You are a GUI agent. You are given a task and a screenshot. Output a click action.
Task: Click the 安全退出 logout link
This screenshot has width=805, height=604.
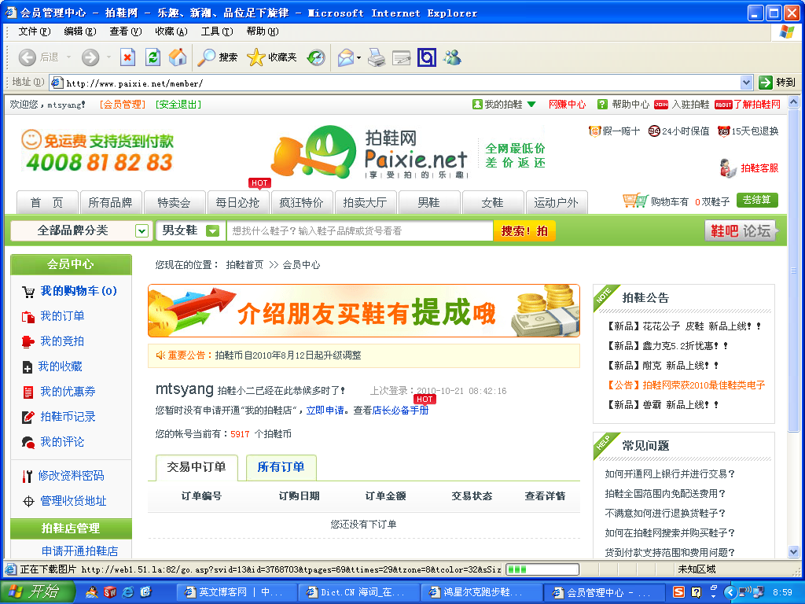click(178, 105)
